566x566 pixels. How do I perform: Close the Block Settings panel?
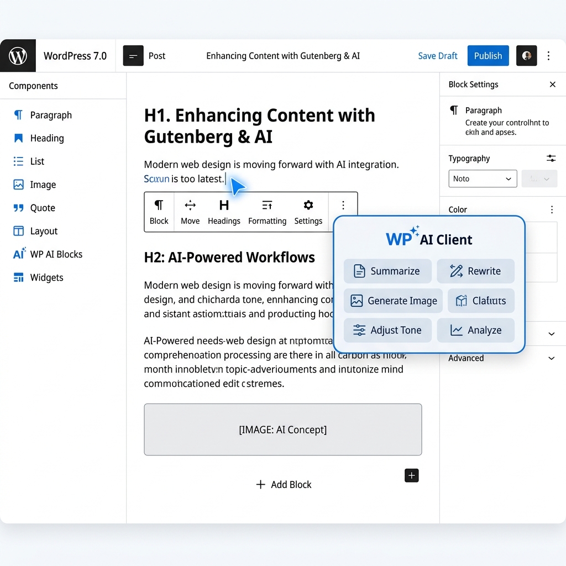552,85
